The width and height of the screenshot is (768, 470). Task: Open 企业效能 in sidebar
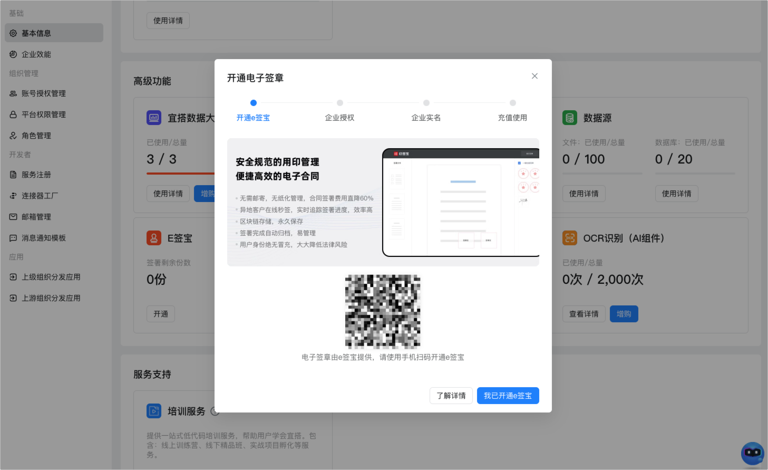[54, 54]
